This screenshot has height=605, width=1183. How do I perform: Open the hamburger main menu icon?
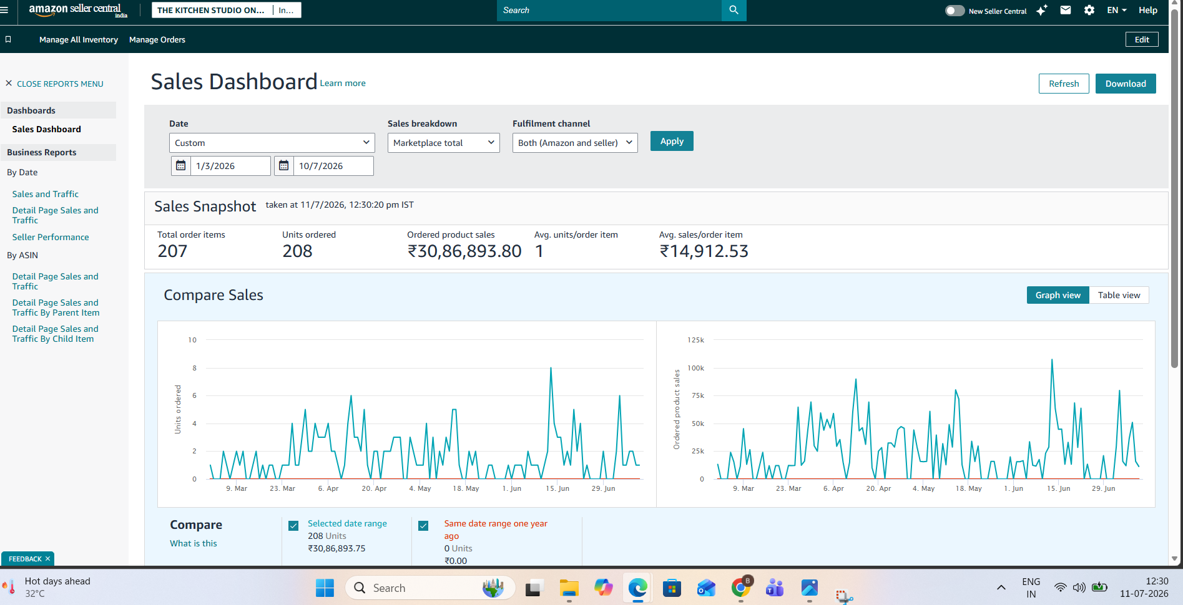[5, 10]
